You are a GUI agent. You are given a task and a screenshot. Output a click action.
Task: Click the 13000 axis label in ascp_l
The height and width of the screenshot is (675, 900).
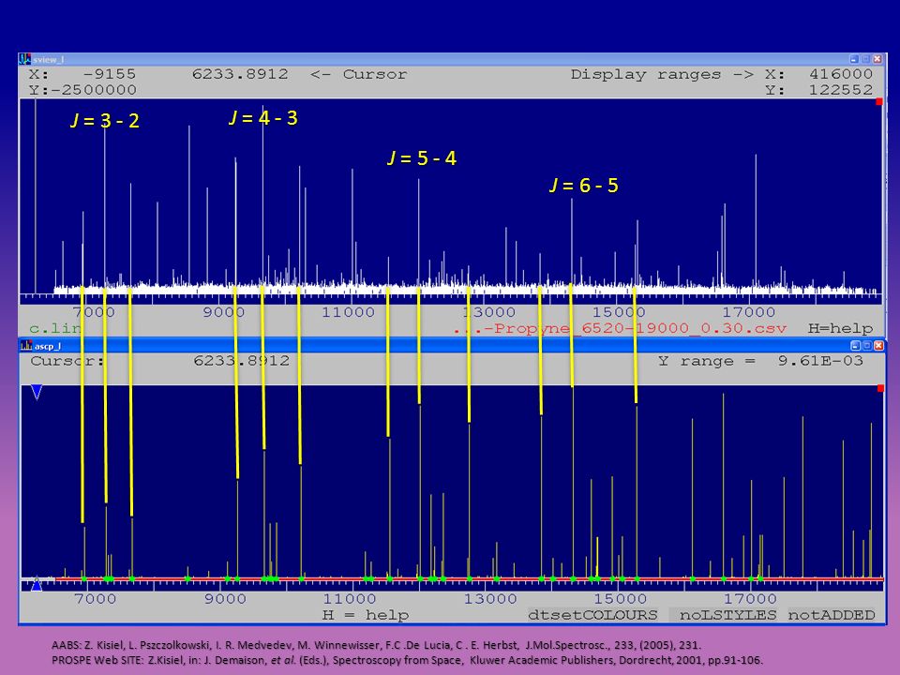coord(490,599)
